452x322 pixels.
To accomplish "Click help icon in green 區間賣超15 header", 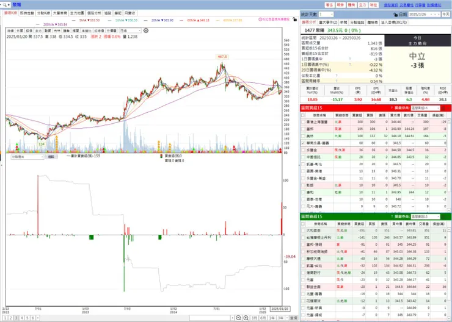I will click(x=392, y=216).
